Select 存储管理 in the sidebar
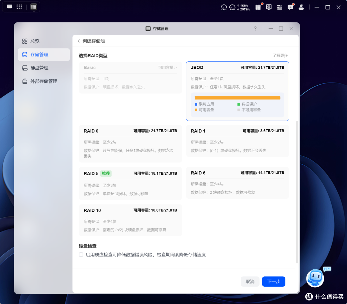 44,55
